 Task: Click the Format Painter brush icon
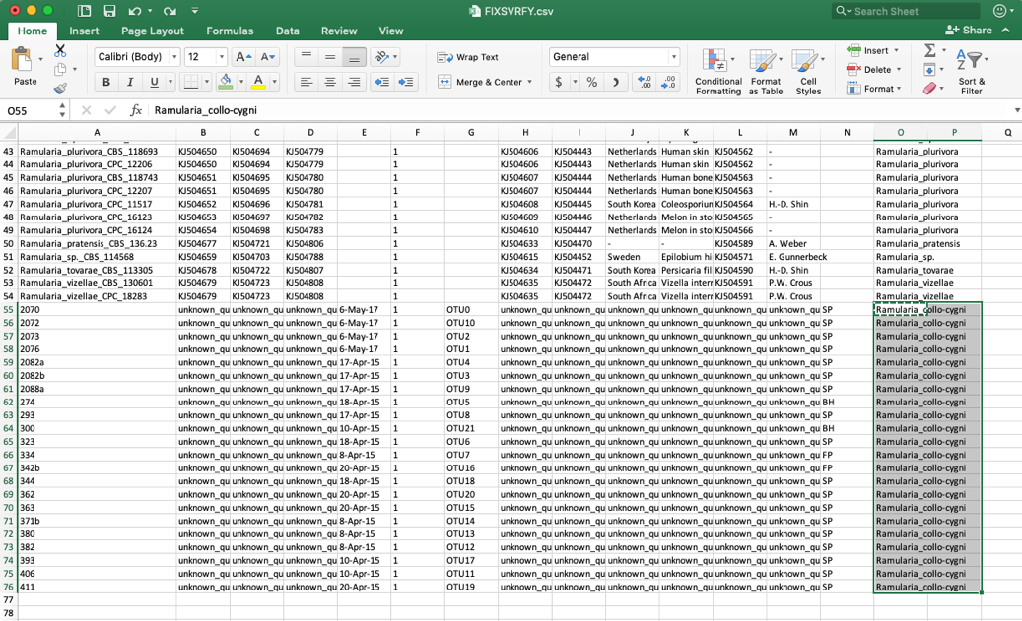(61, 88)
